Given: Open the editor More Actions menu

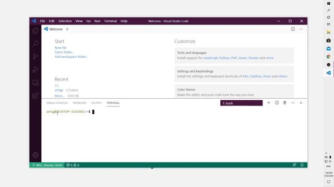Looking at the screenshot, I should [x=301, y=29].
